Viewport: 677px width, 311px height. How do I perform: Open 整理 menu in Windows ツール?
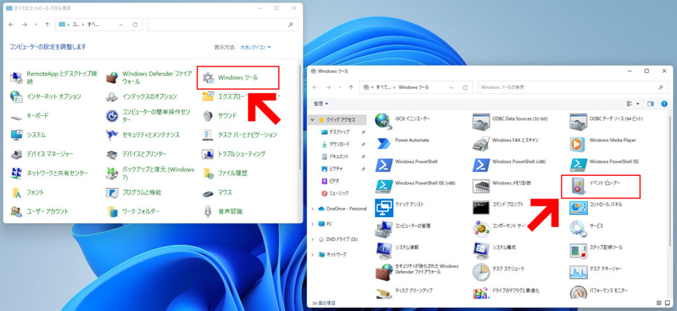321,104
